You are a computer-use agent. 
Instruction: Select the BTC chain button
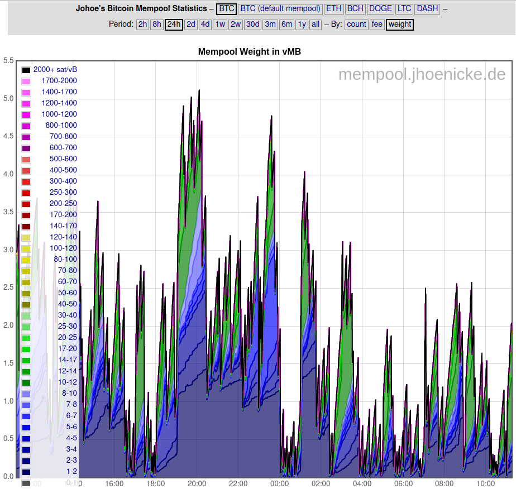click(x=226, y=8)
